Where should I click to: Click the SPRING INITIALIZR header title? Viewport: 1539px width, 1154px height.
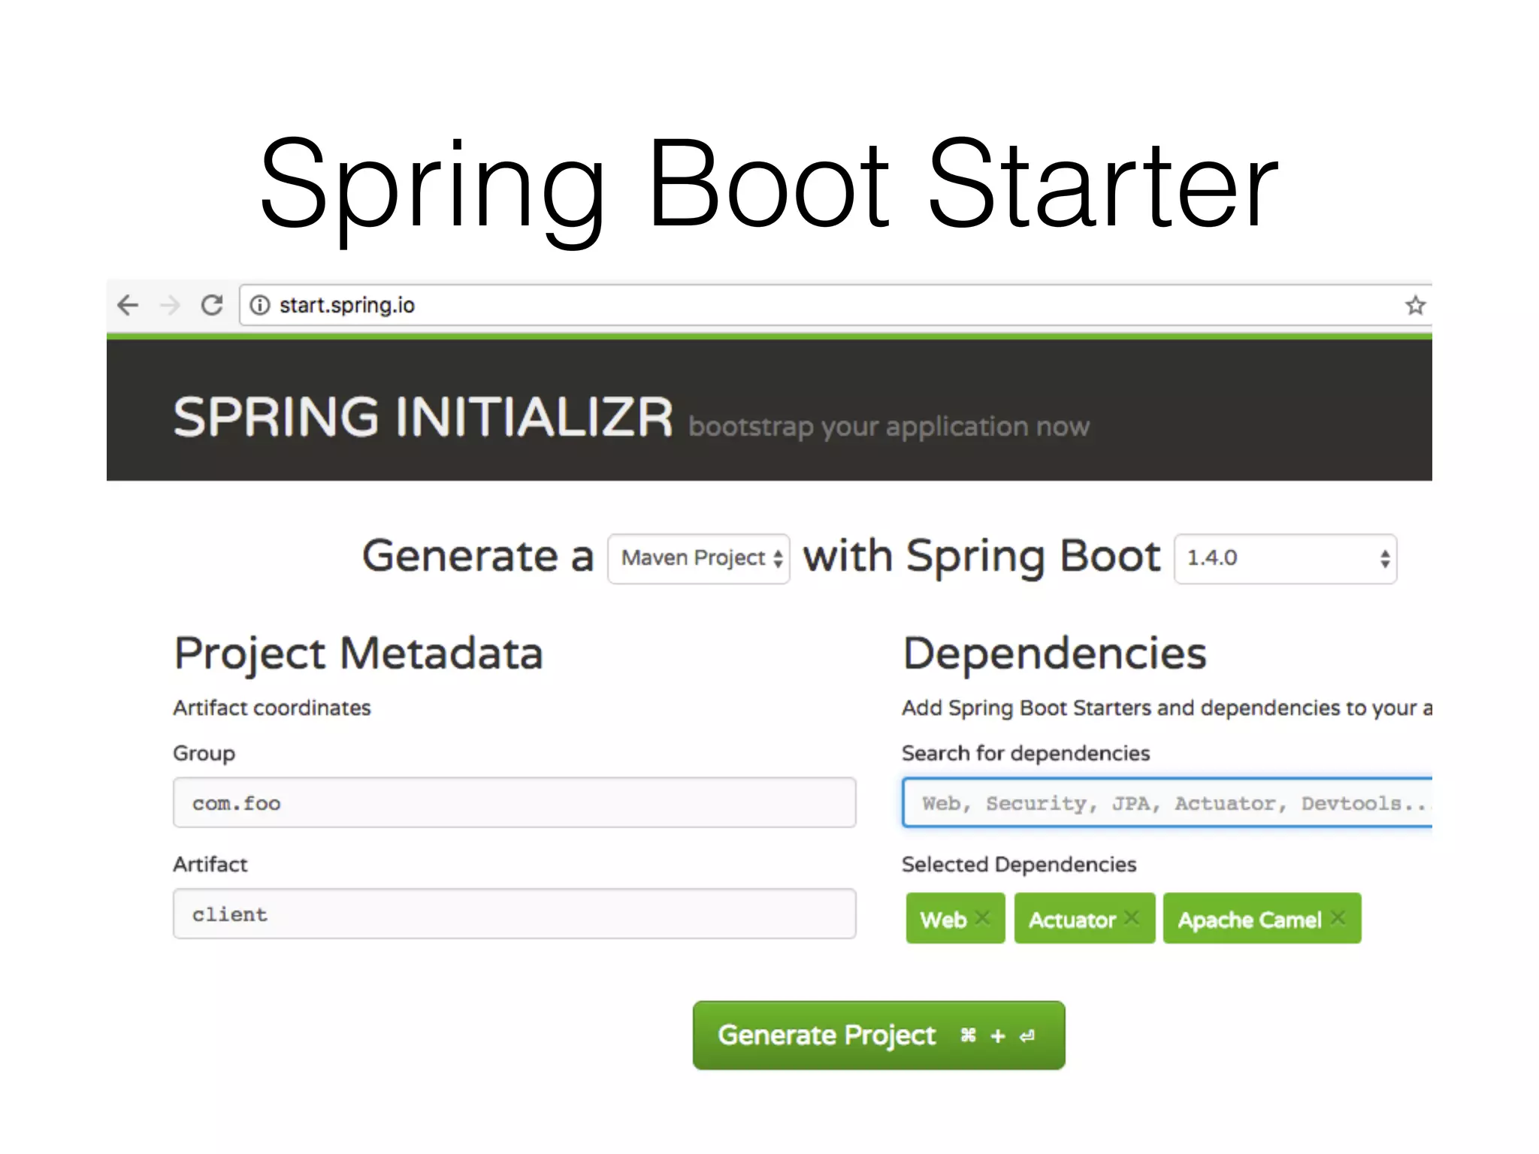(x=422, y=418)
